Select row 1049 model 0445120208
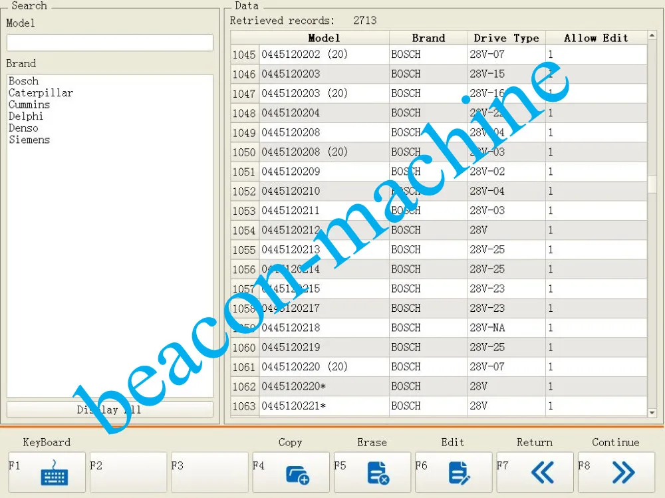 [x=439, y=132]
